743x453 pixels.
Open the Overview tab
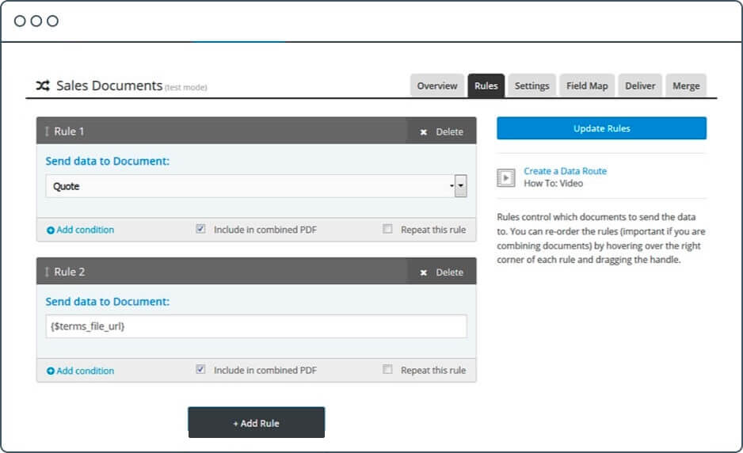[x=437, y=86]
